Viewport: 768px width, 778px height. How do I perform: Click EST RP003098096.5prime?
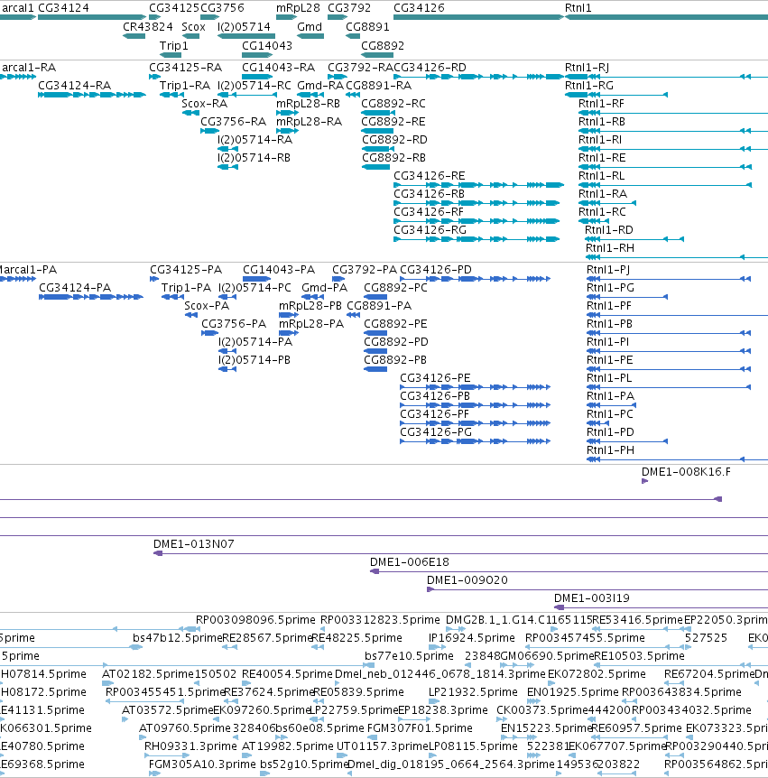click(x=255, y=620)
